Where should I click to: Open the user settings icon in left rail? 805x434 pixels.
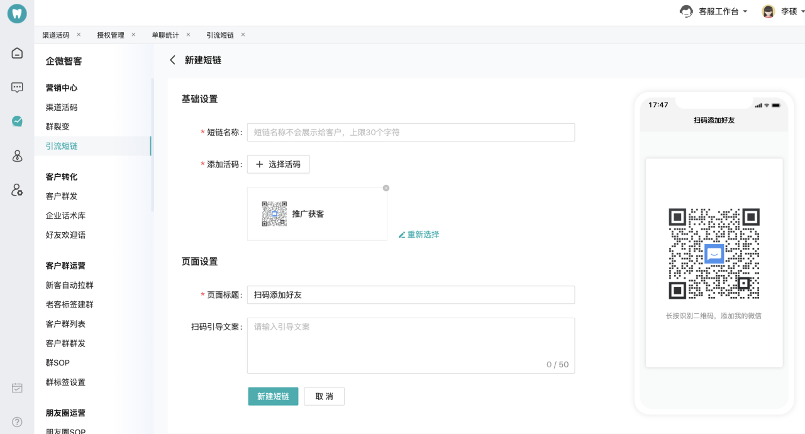coord(18,190)
